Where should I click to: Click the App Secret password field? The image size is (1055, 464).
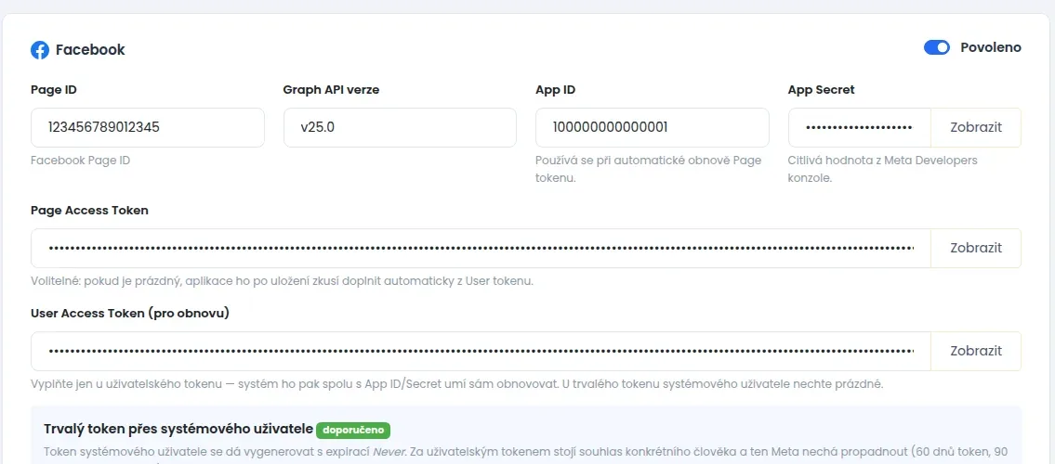point(859,127)
